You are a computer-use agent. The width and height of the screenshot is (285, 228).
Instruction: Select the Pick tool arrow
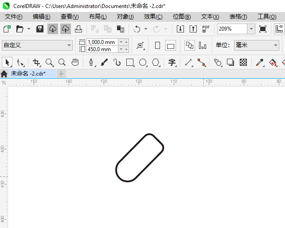(7, 62)
